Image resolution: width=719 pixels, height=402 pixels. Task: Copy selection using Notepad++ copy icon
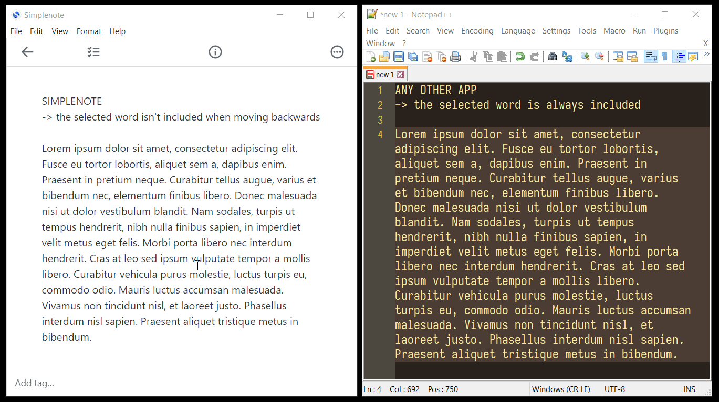487,57
